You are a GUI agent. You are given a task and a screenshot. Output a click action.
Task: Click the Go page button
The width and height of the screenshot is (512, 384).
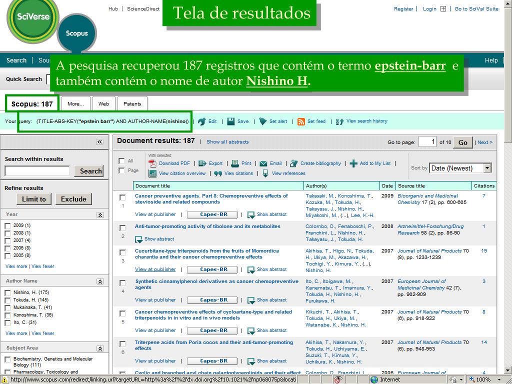462,142
